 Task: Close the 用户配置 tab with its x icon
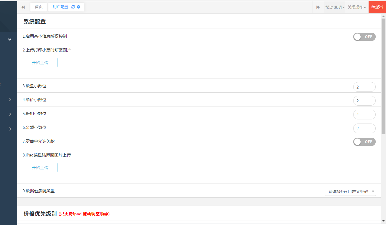click(x=78, y=7)
